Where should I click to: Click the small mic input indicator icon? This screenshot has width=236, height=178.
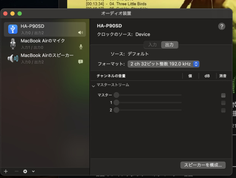(81, 47)
